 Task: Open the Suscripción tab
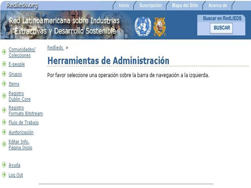click(151, 5)
